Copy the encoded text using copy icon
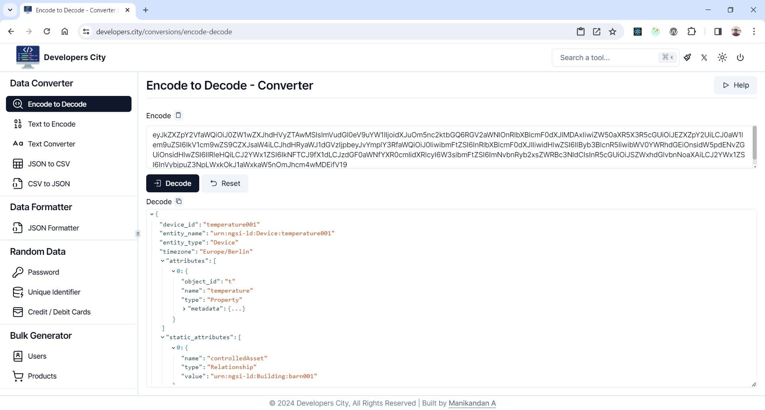The height and width of the screenshot is (410, 765). pyautogui.click(x=178, y=115)
